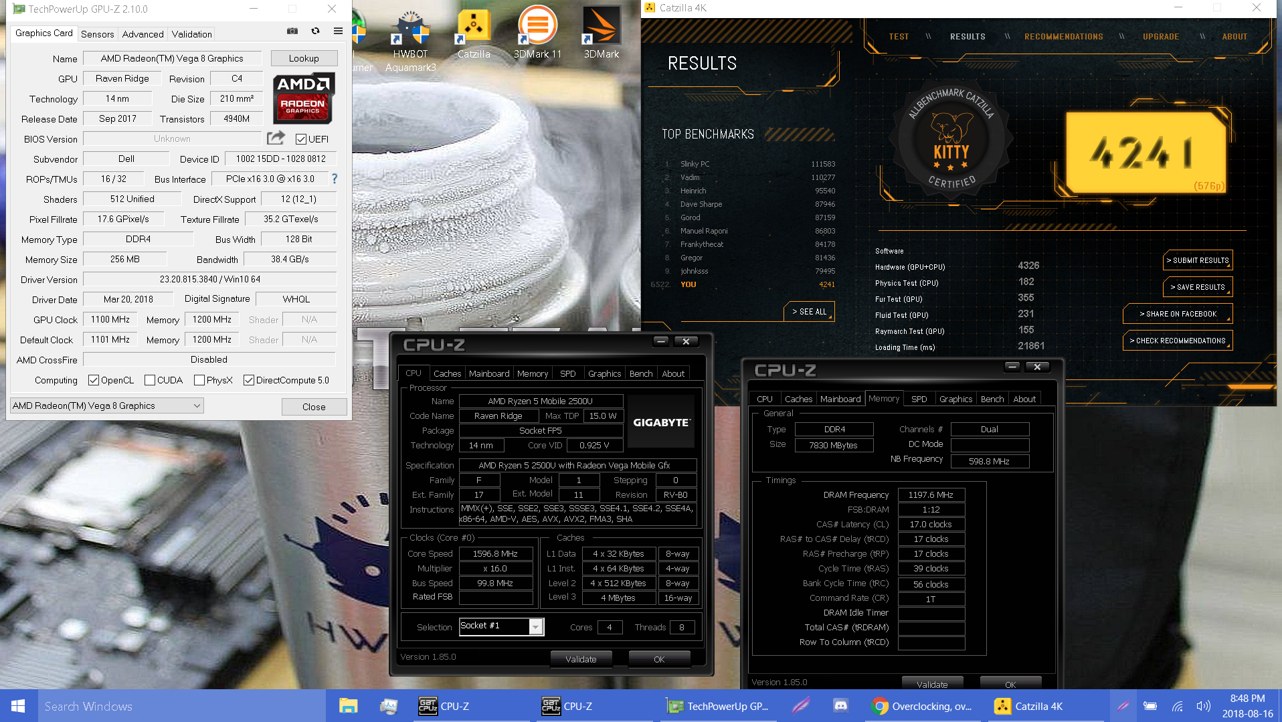This screenshot has height=722, width=1282.
Task: Click Validate in front CPU-Z window
Action: tap(581, 659)
